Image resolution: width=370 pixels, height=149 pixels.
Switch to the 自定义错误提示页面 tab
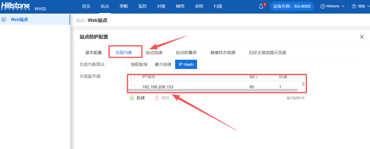tap(268, 53)
